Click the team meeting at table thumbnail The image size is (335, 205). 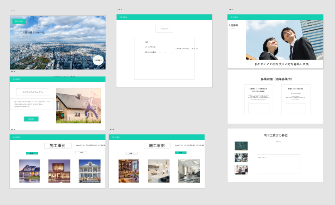[241, 158]
